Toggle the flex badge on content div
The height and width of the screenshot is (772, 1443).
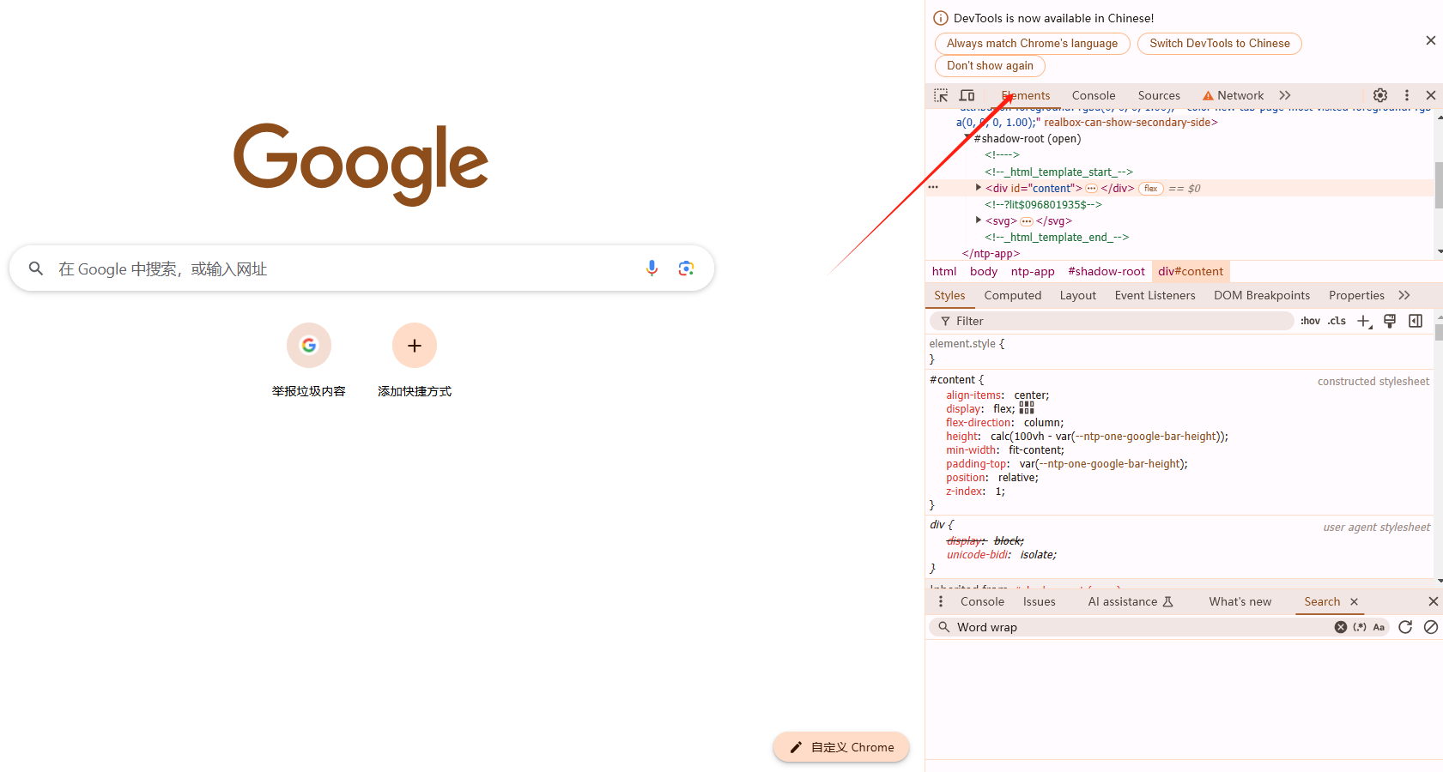point(1151,189)
